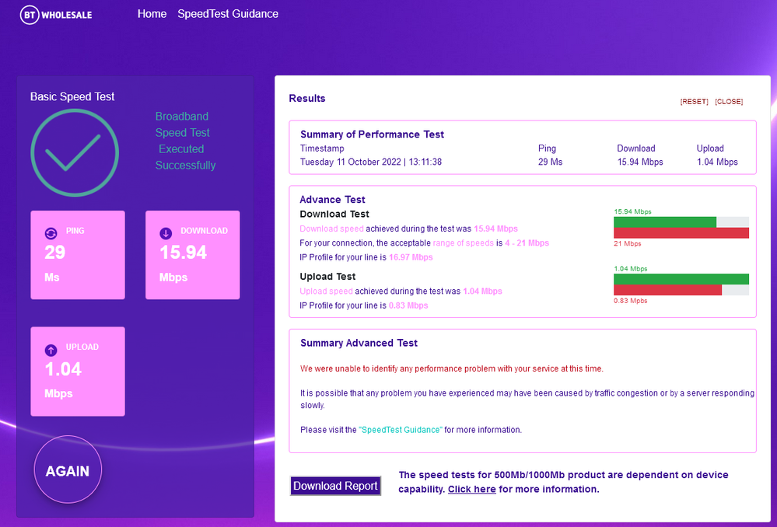The image size is (777, 527).
Task: Click the up-arrow icon in the UPLOAD tile
Action: point(51,349)
